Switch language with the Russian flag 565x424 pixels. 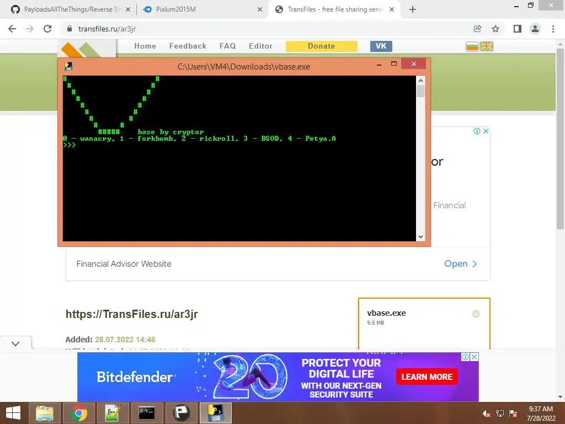pyautogui.click(x=472, y=46)
